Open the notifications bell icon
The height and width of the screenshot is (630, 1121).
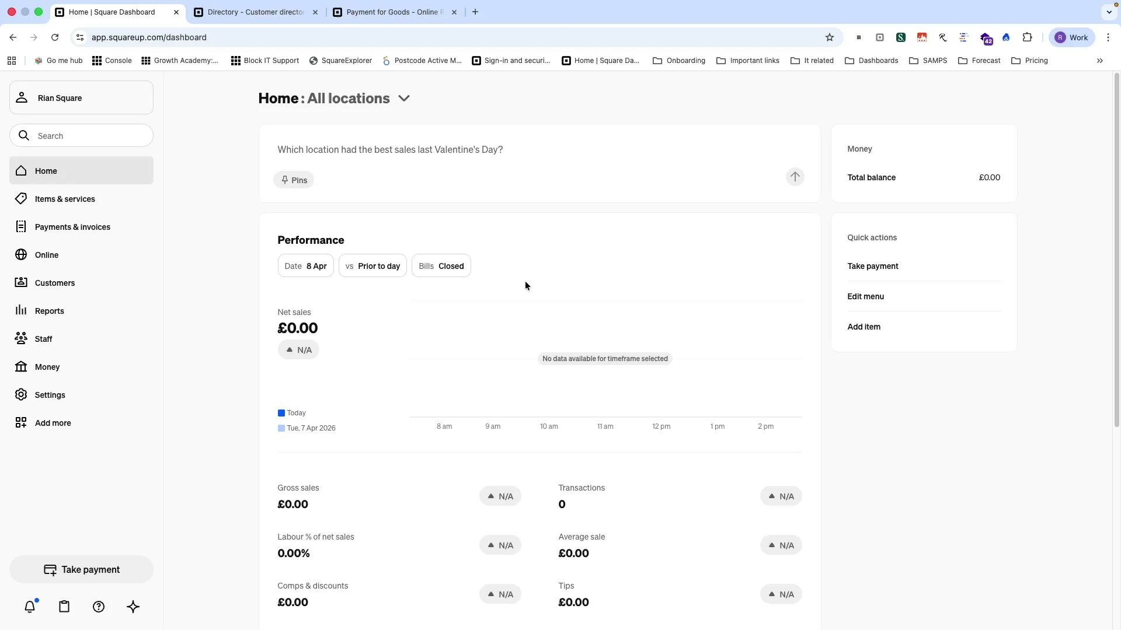(x=30, y=607)
